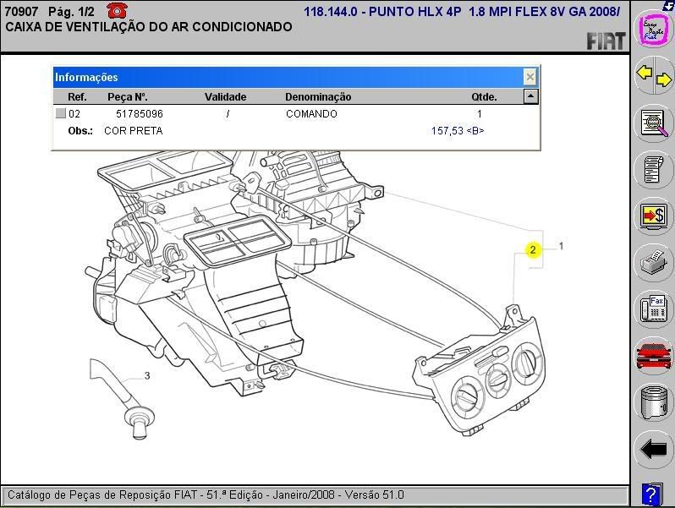Open help with the question mark icon
675x508 pixels.
(651, 494)
